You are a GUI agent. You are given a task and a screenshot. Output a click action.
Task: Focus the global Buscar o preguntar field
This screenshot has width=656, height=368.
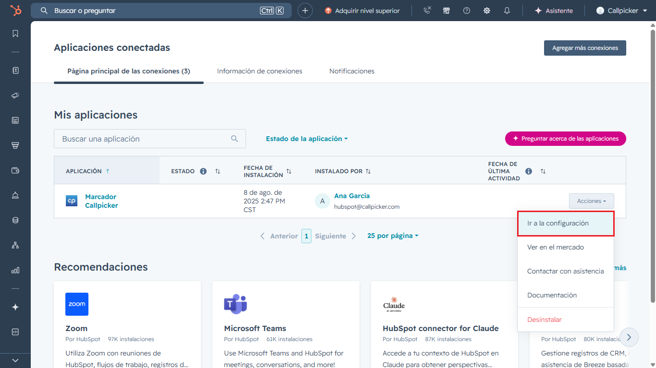[161, 11]
